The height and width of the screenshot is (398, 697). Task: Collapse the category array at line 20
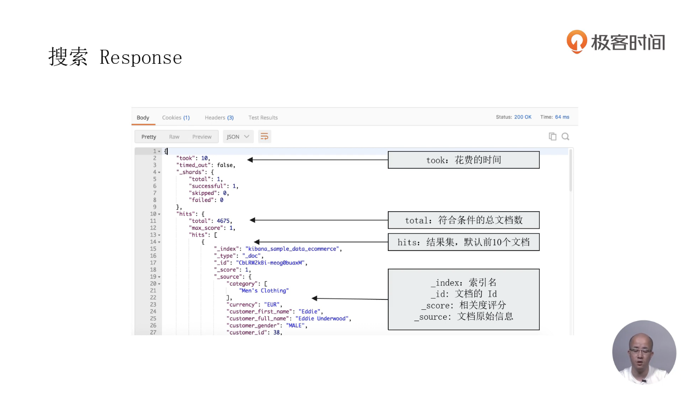pyautogui.click(x=159, y=284)
